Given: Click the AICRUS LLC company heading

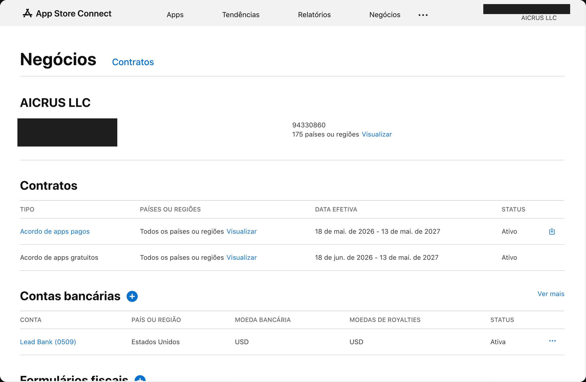Looking at the screenshot, I should pyautogui.click(x=55, y=103).
